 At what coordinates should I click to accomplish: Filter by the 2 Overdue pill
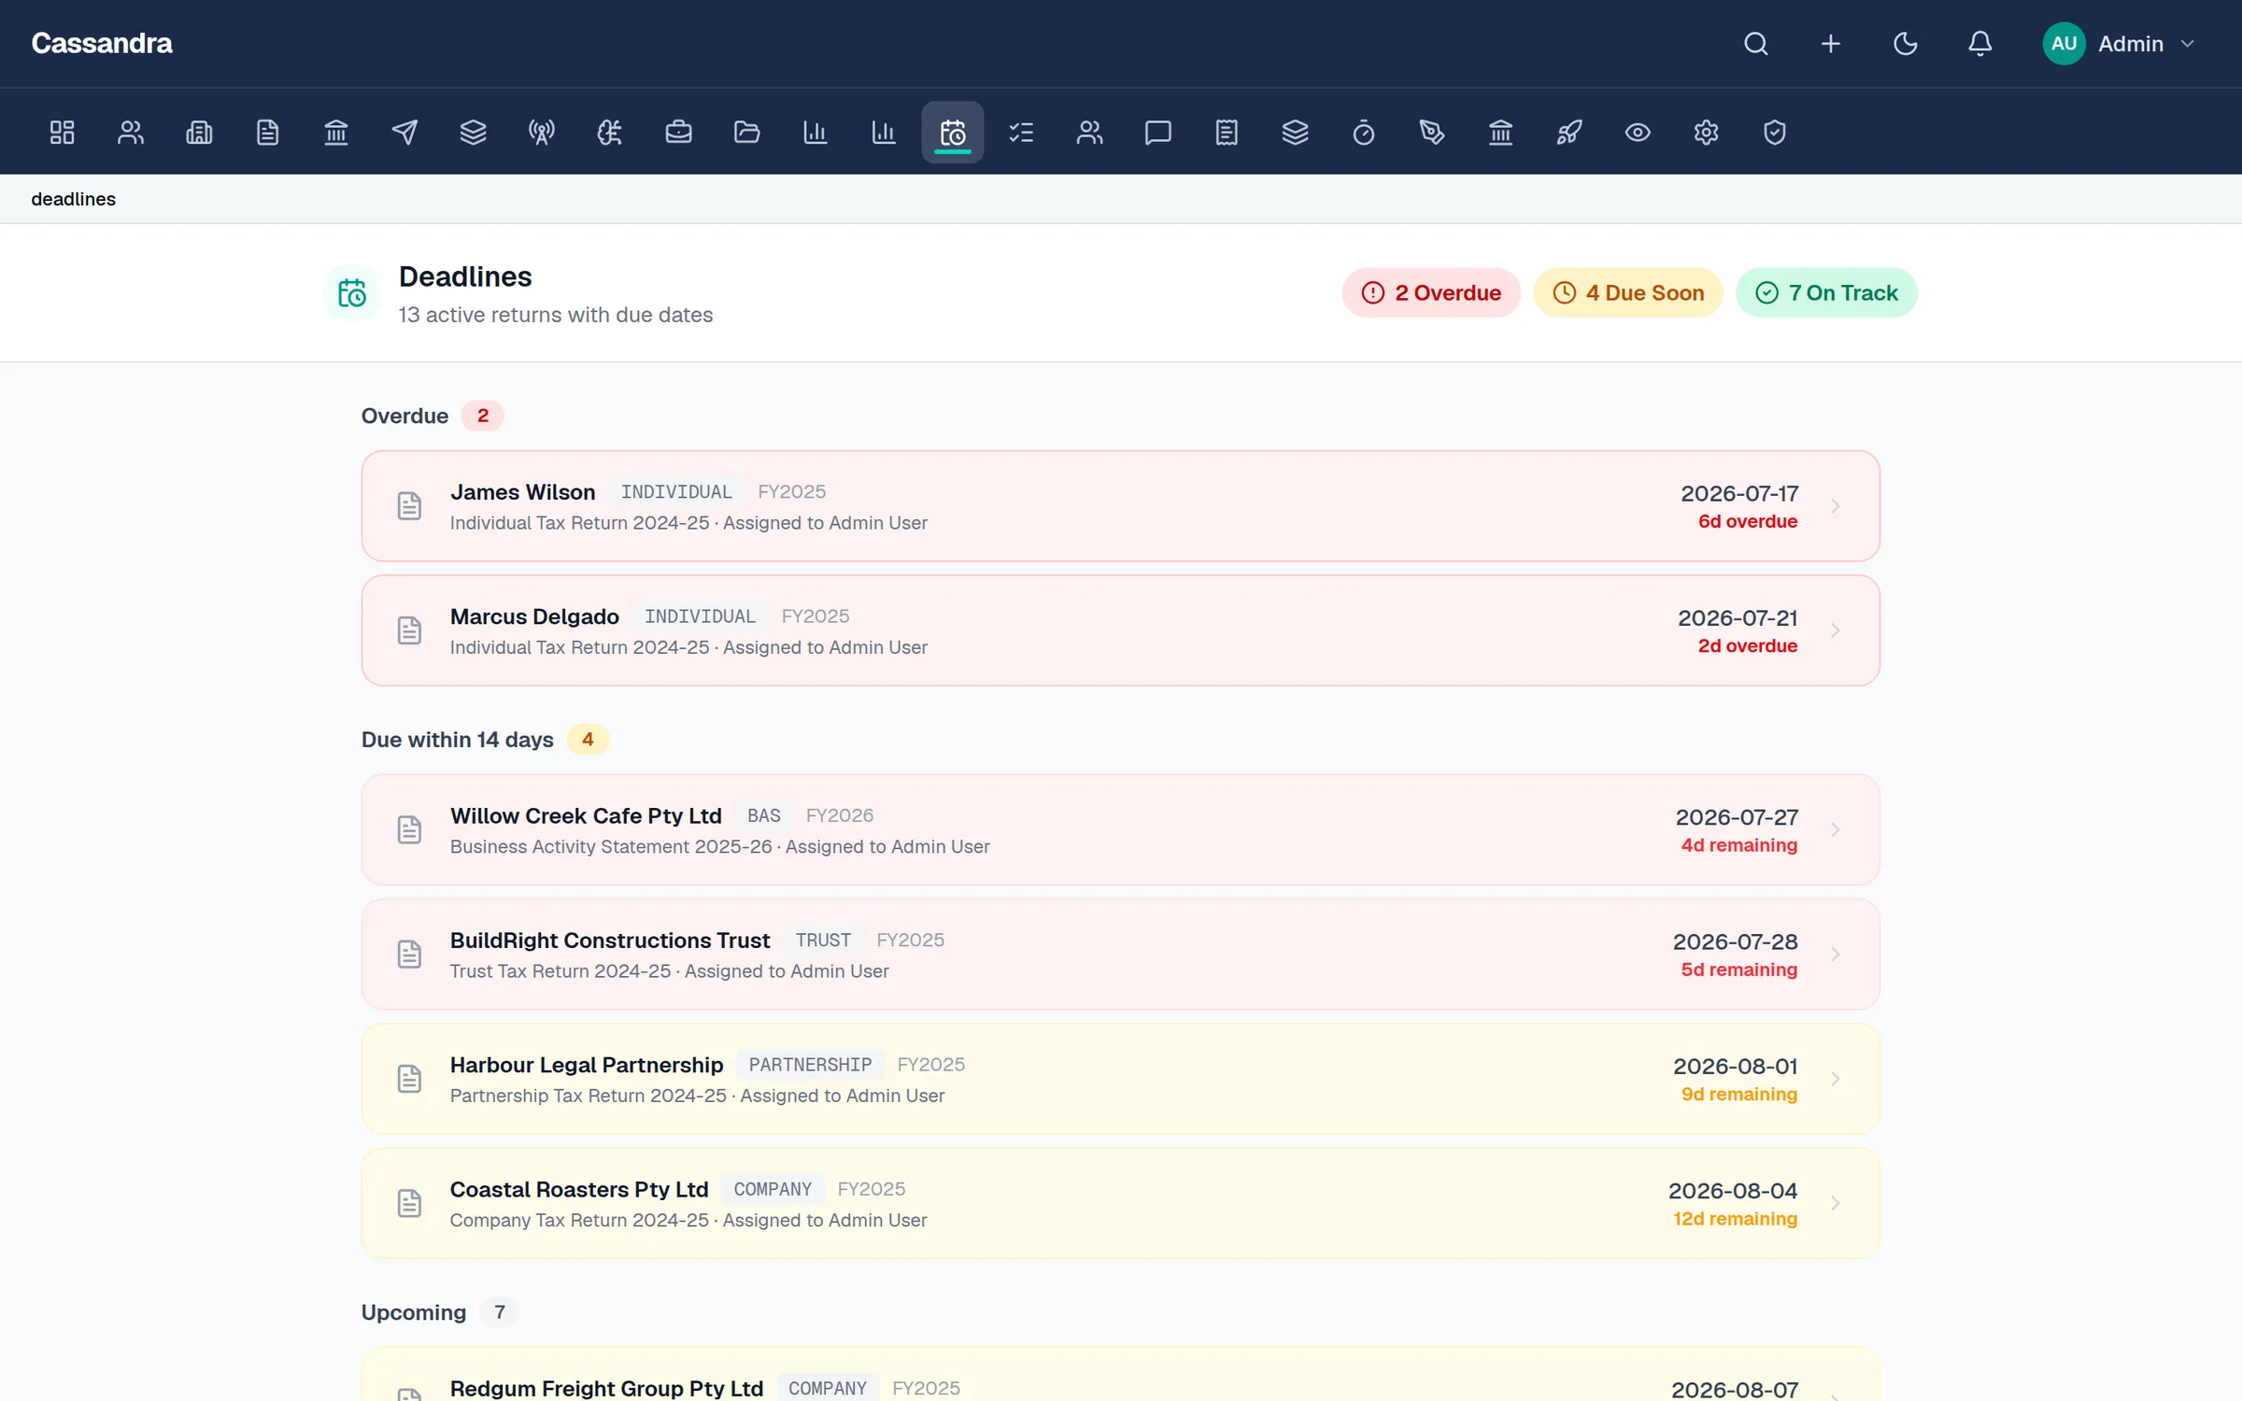pos(1431,292)
